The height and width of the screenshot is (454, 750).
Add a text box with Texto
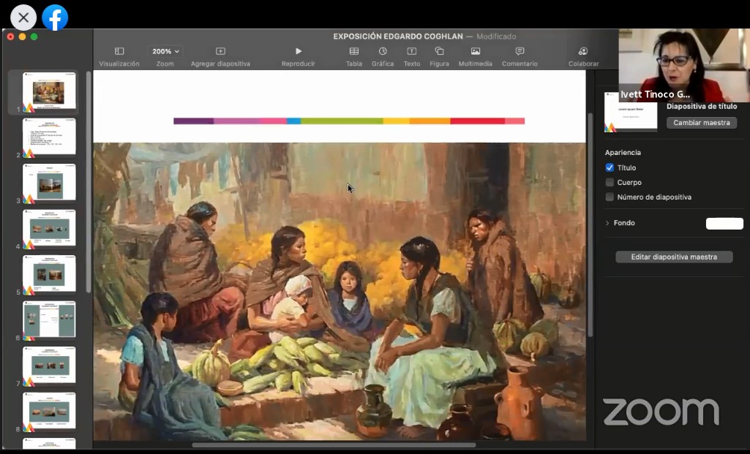click(412, 56)
